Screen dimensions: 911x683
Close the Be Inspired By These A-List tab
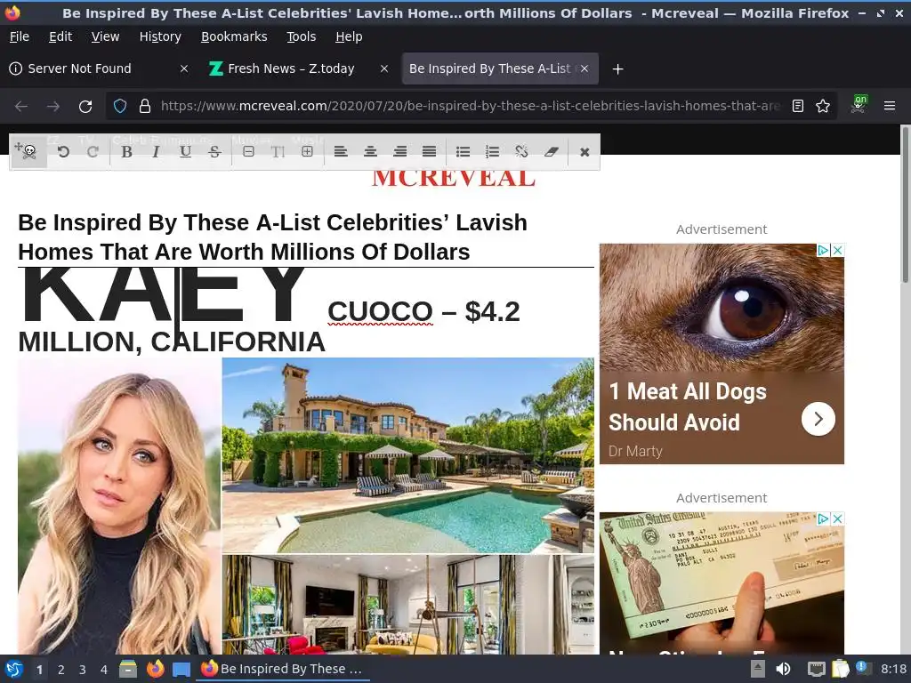click(x=584, y=68)
